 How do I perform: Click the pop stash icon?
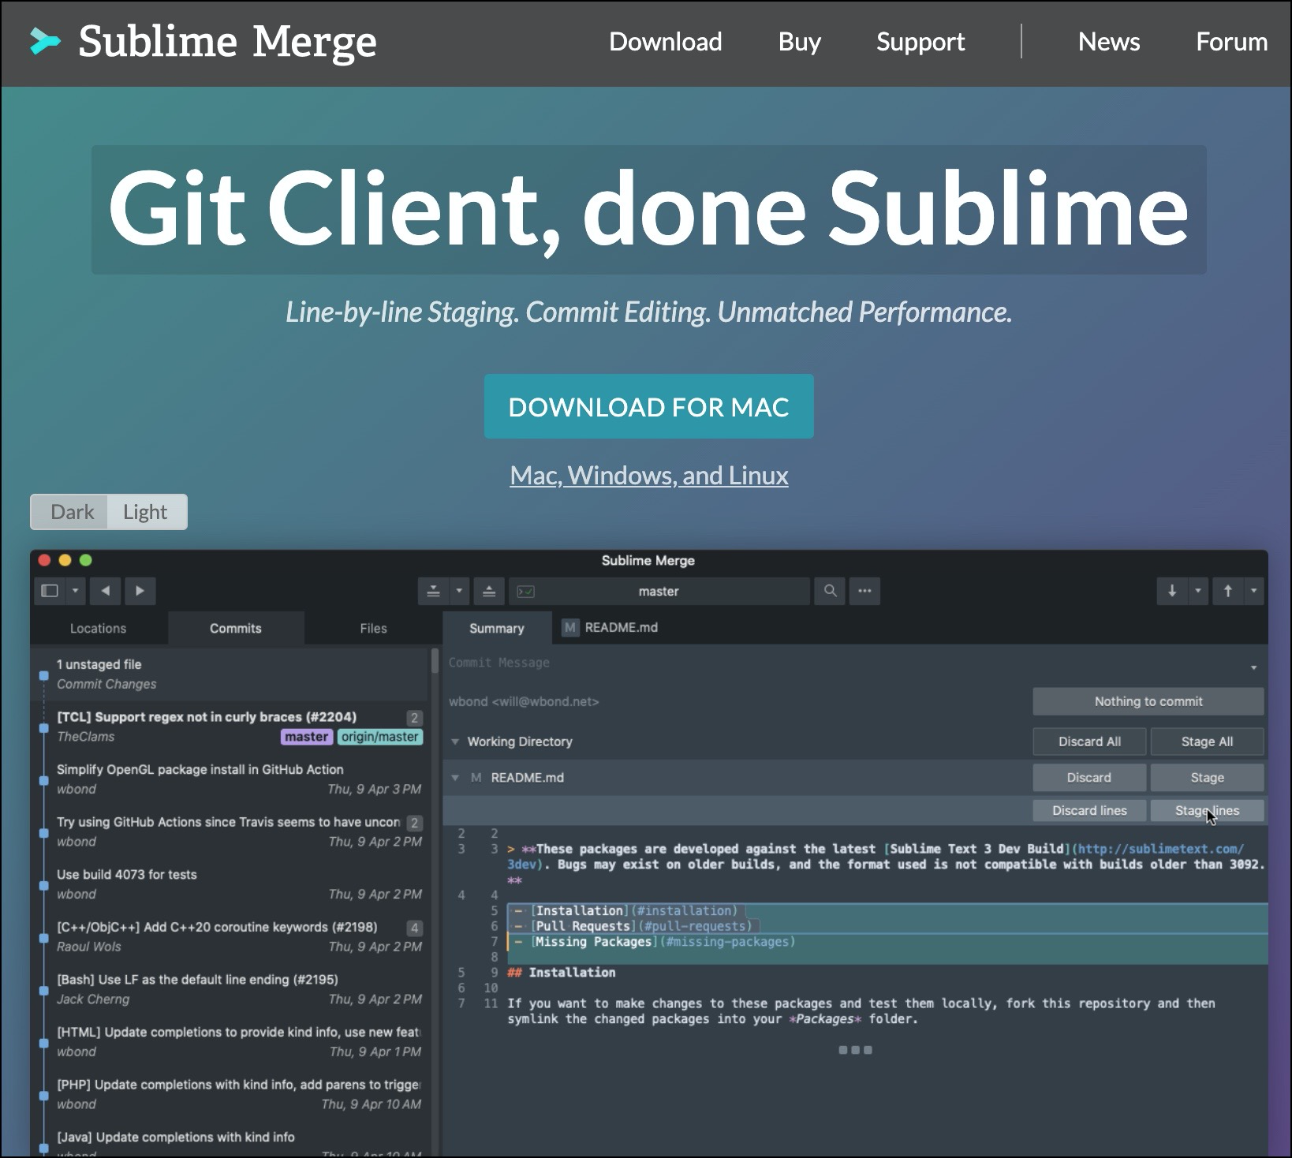coord(489,591)
